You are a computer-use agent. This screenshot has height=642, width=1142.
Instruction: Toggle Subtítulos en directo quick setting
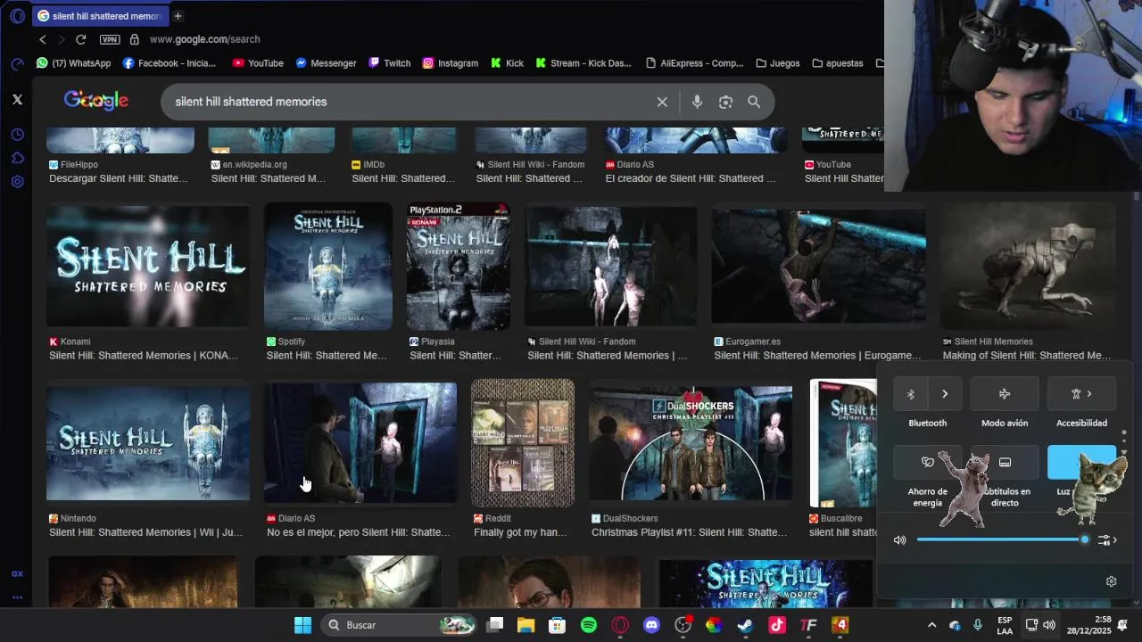coord(1005,462)
